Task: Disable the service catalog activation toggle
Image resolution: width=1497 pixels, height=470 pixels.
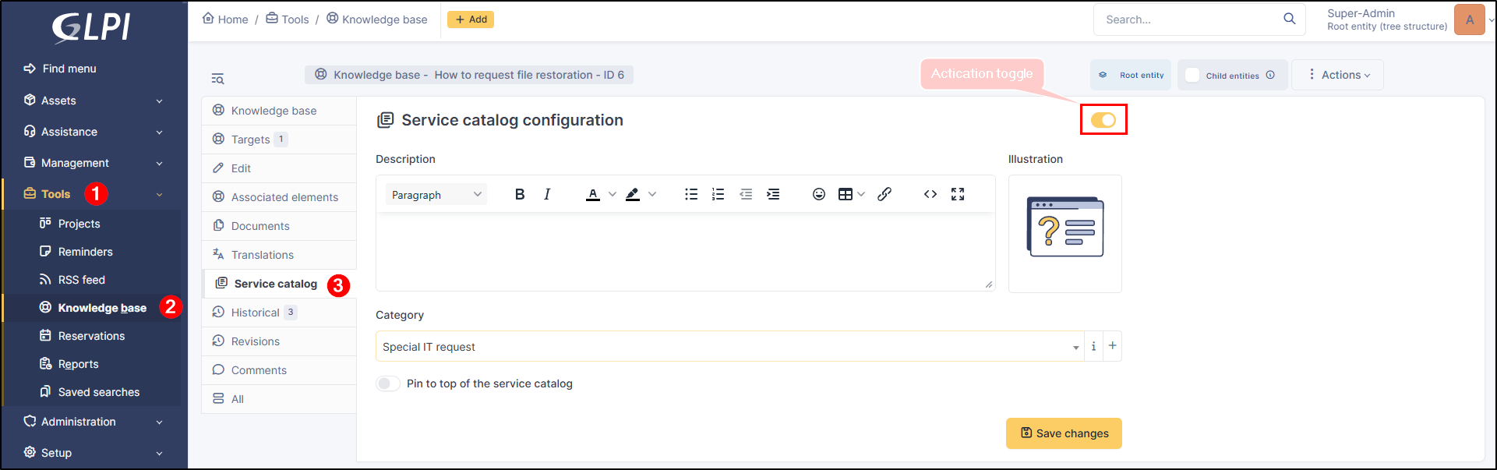Action: coord(1103,120)
